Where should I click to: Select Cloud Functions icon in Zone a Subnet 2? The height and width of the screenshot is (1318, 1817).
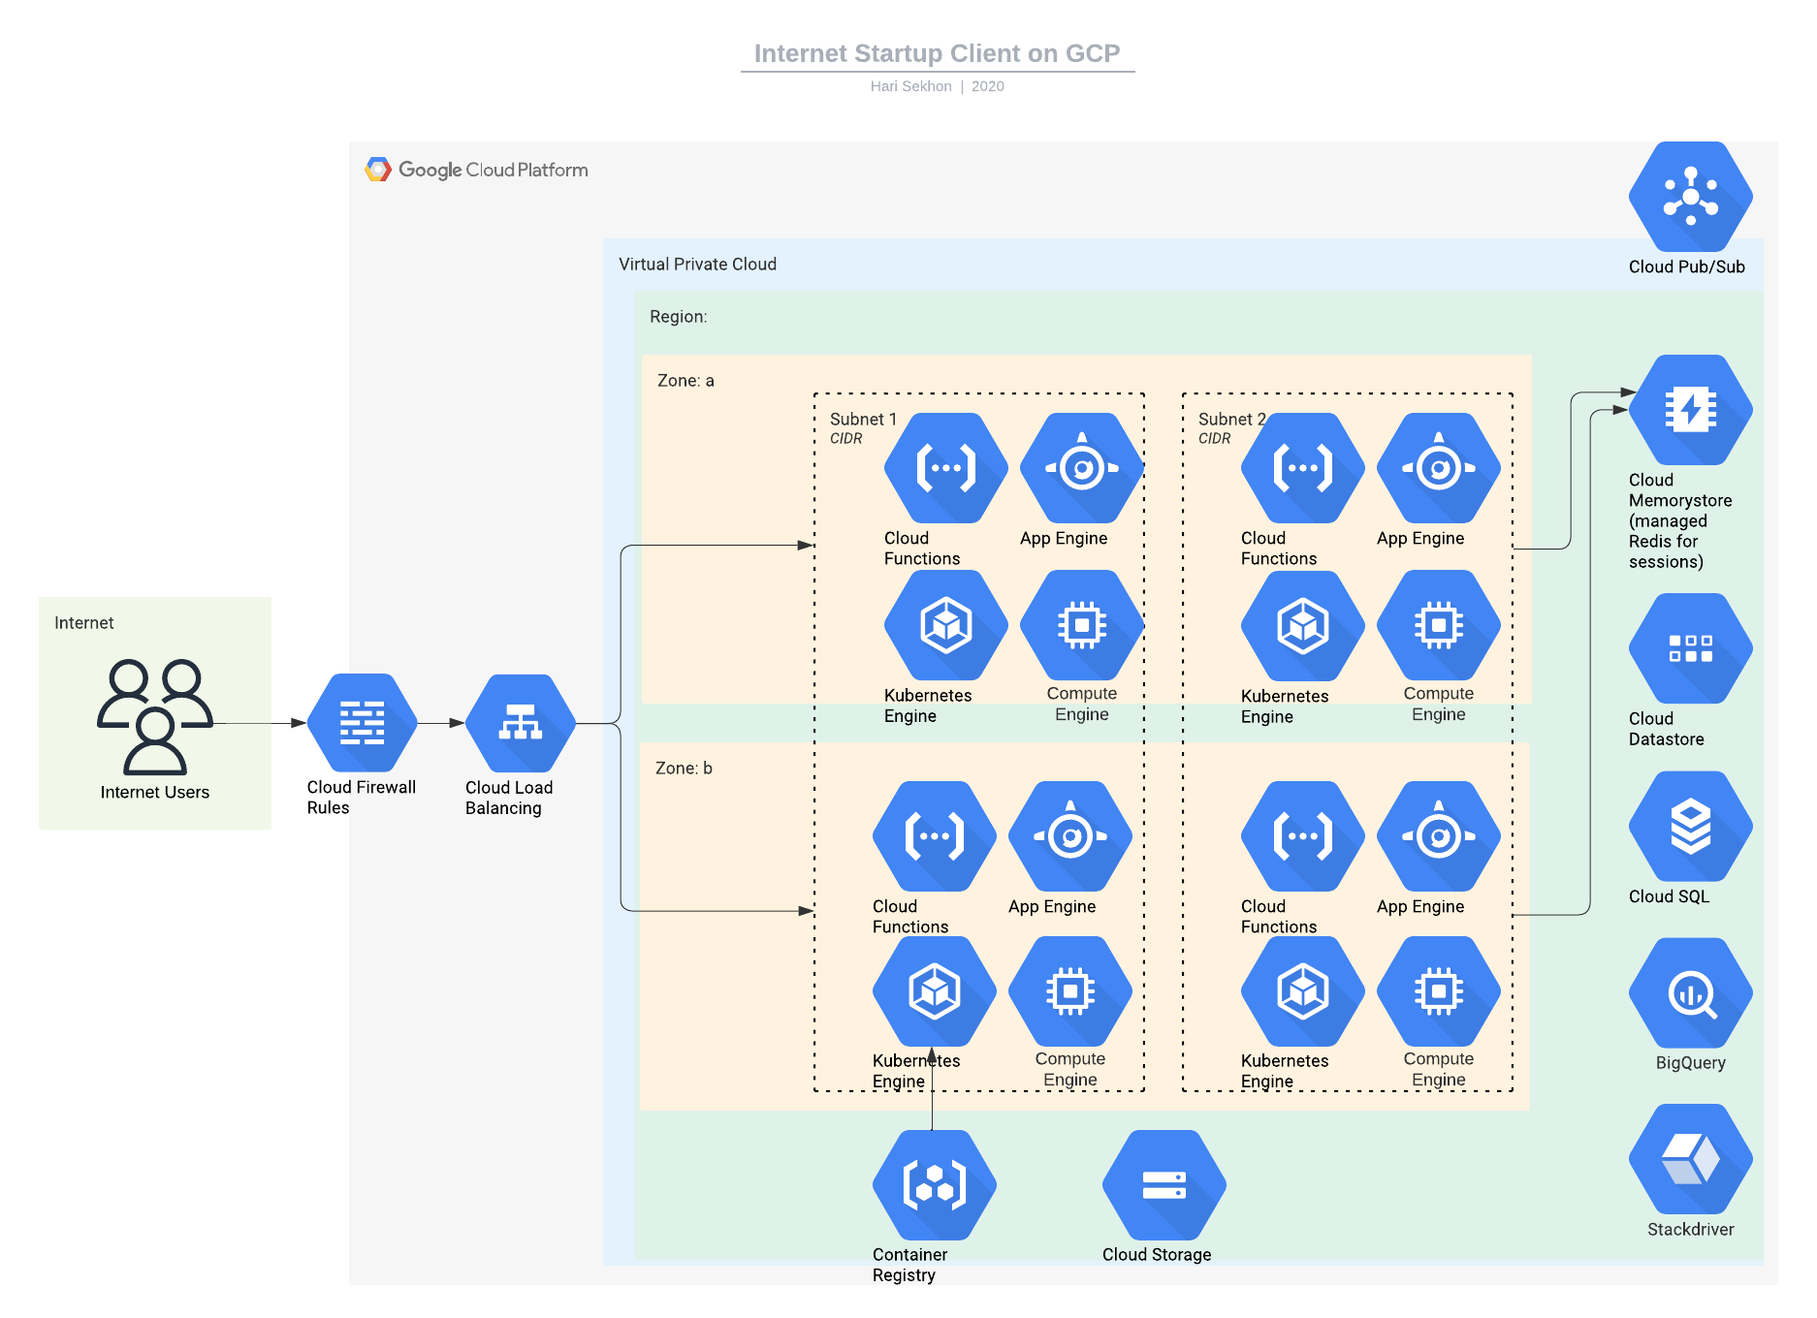click(x=1302, y=468)
